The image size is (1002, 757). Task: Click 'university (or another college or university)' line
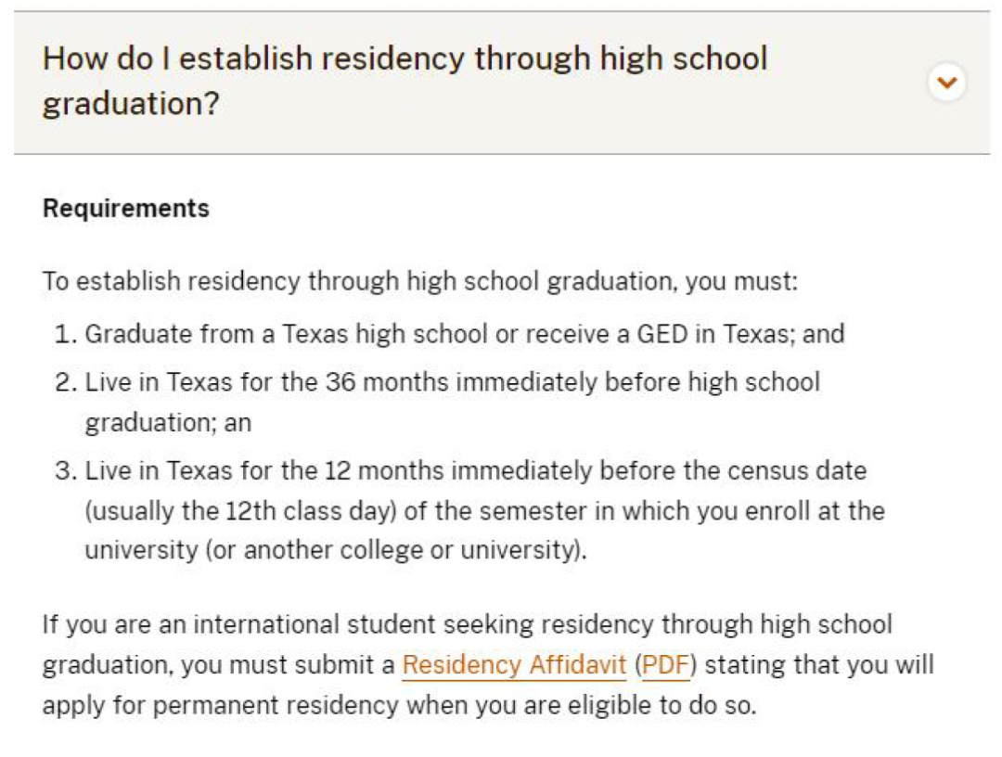point(336,550)
